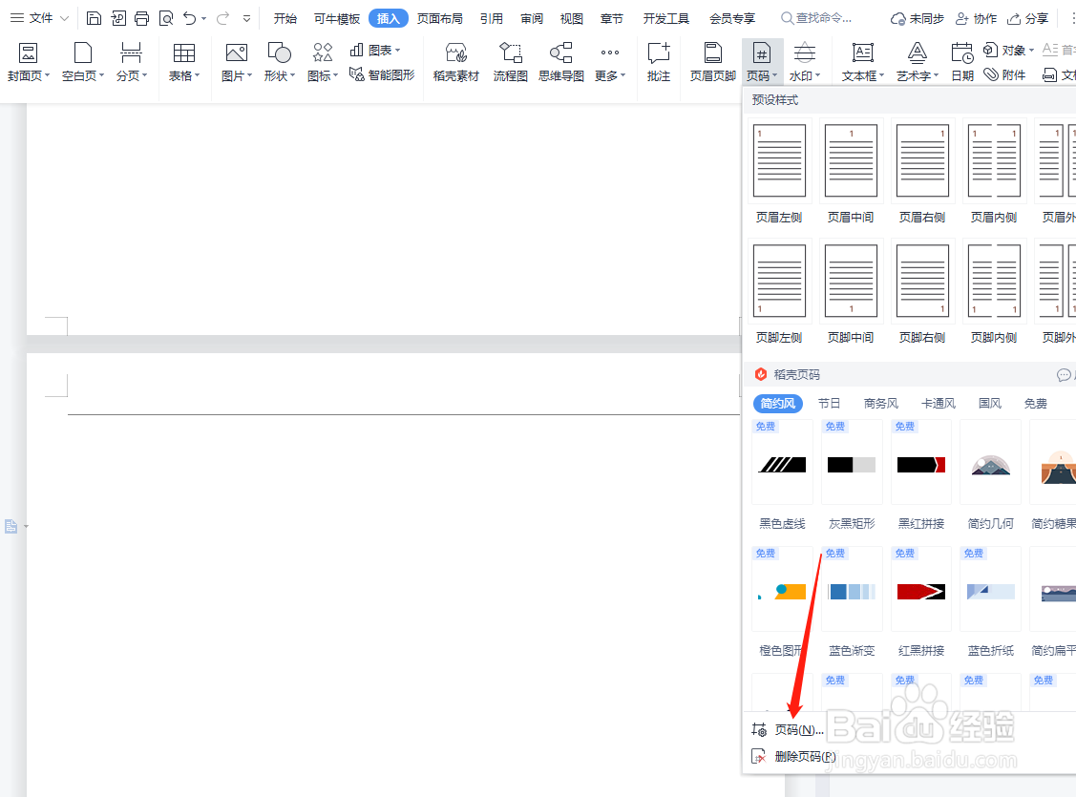Switch to the 审阅 tab
This screenshot has width=1076, height=797.
tap(532, 18)
